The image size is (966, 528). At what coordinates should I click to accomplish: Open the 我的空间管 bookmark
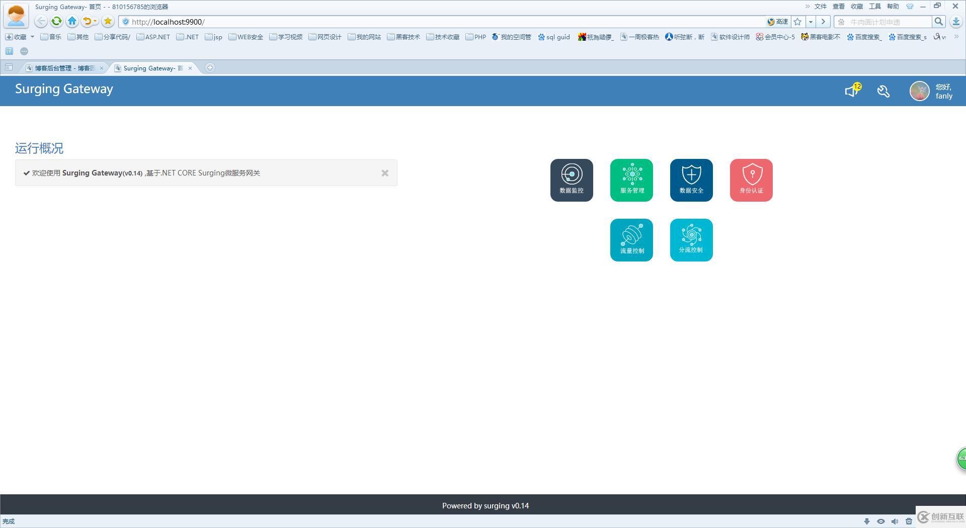512,37
